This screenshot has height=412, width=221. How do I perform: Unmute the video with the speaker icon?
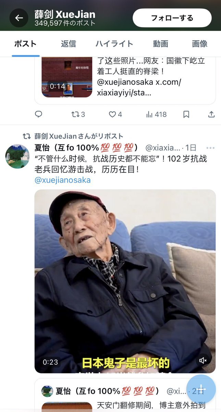(x=203, y=360)
